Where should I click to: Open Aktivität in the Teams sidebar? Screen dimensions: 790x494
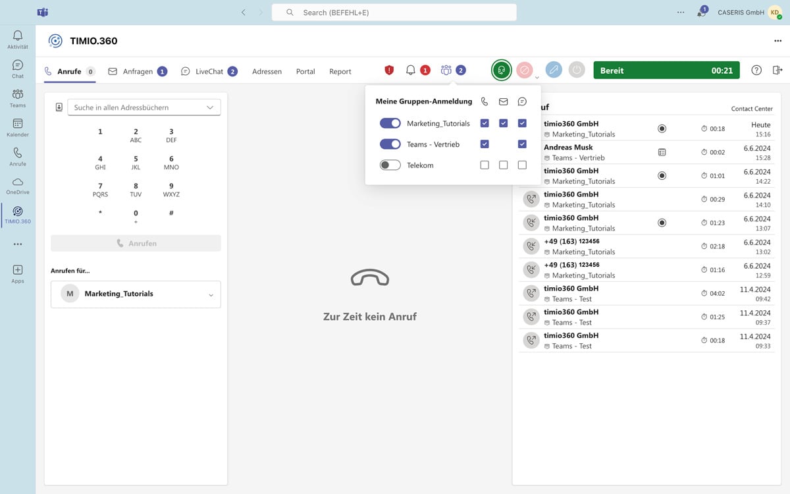pyautogui.click(x=18, y=40)
